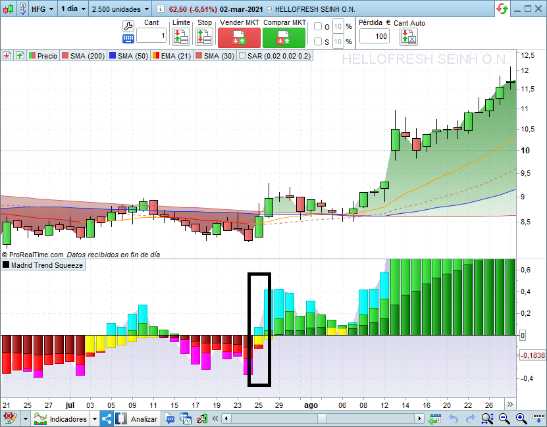Click the calendar go-to-date icon

pyautogui.click(x=434, y=418)
